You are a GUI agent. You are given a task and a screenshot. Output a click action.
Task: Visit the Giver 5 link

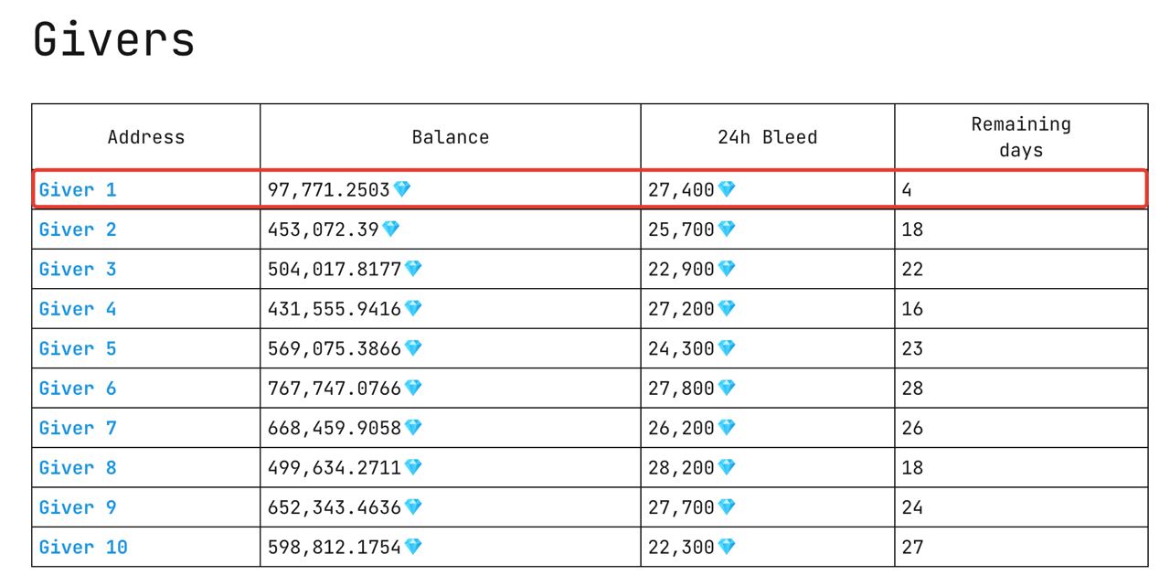click(x=78, y=349)
